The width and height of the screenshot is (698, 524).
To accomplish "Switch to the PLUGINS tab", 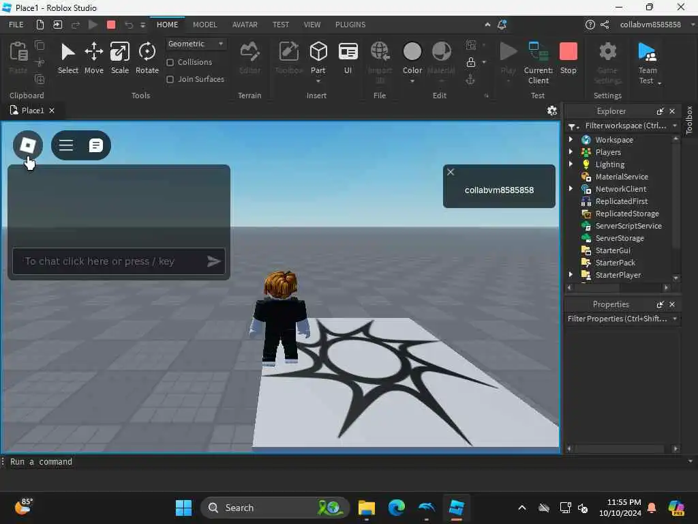I will (350, 25).
